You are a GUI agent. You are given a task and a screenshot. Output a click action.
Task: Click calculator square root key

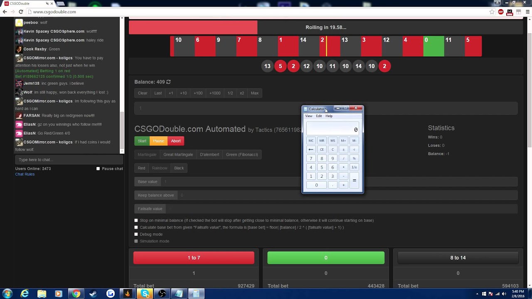(x=354, y=149)
